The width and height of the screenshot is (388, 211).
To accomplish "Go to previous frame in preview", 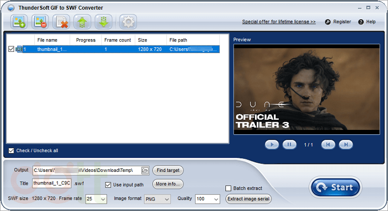I will coord(328,144).
